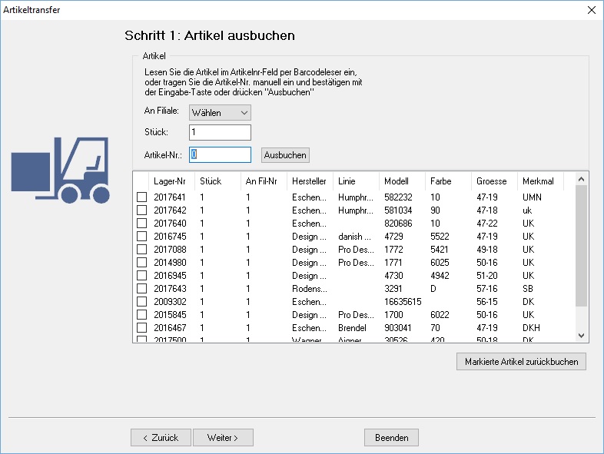Mark the Rodens row 2017643 checkbox
Screen dimensions: 604x454
tap(141, 289)
